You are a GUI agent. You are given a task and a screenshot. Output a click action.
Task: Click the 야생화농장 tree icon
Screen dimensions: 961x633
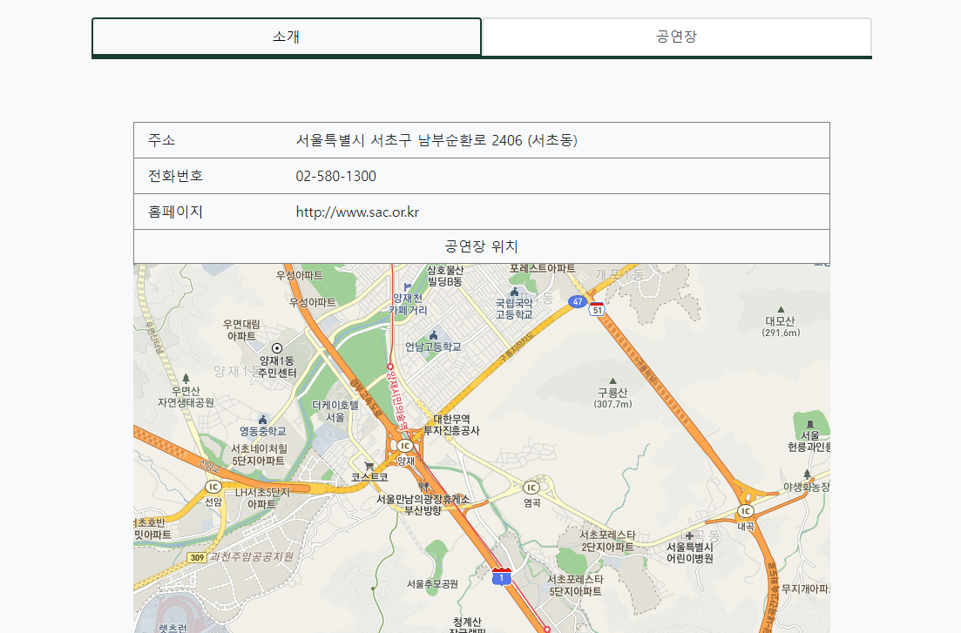click(x=807, y=474)
